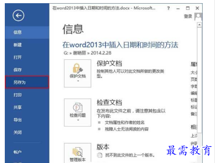
Task: Click the 信息 page heading
Action: pyautogui.click(x=73, y=29)
